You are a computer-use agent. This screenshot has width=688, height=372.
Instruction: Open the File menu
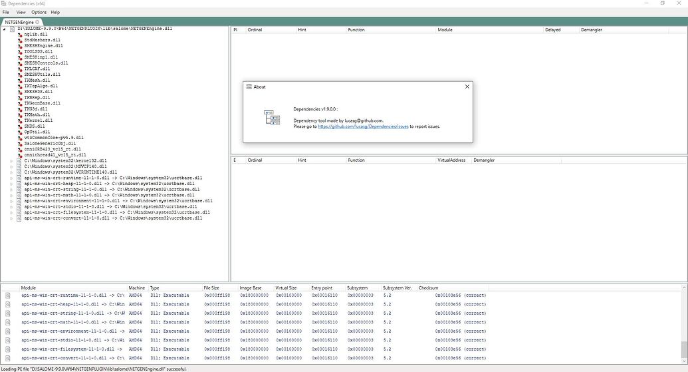coord(6,12)
